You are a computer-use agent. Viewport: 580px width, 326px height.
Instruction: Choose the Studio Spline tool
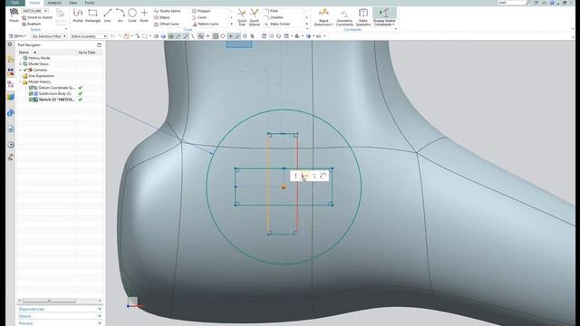point(167,11)
